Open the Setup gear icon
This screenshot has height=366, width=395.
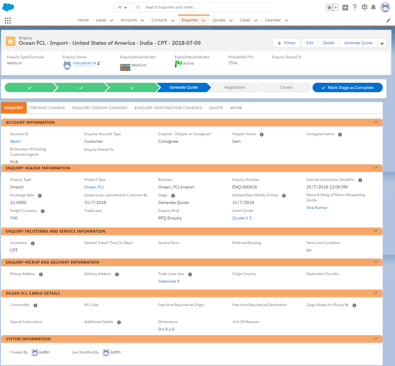pyautogui.click(x=364, y=7)
